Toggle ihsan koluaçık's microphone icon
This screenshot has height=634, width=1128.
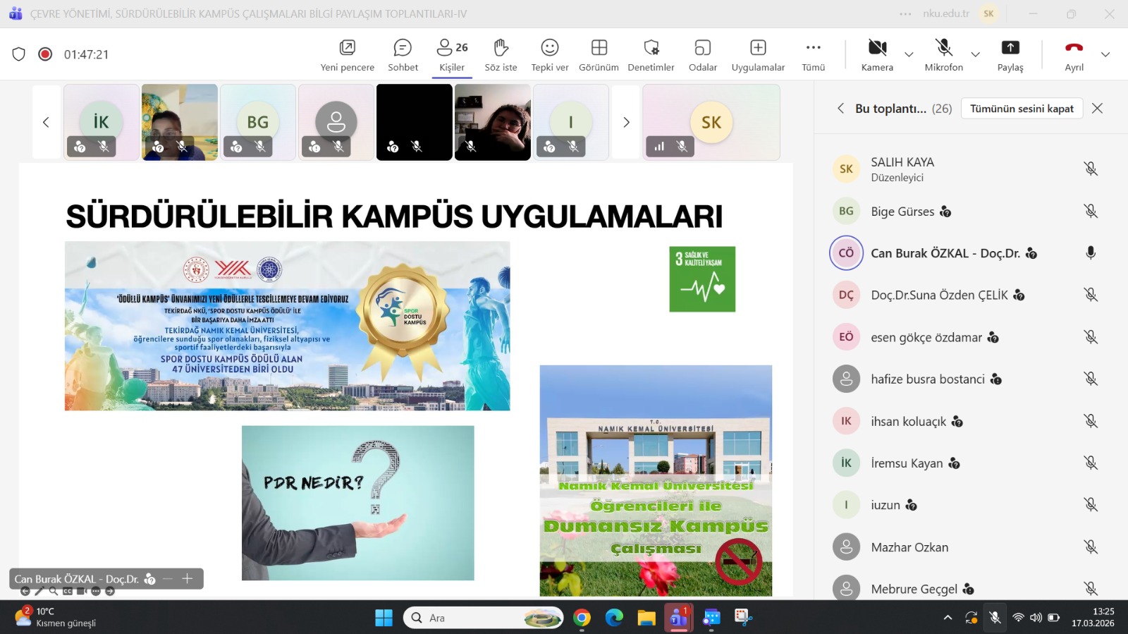1091,421
